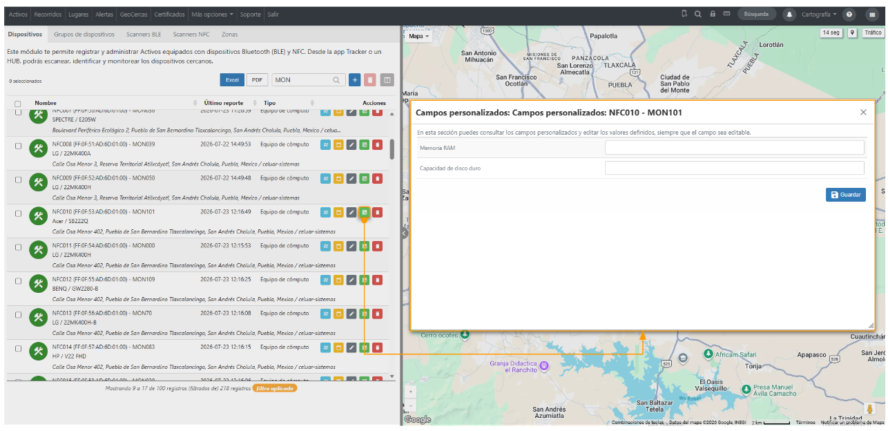Toggle the select-all checkbox in table header
This screenshot has height=431, width=888.
point(18,104)
